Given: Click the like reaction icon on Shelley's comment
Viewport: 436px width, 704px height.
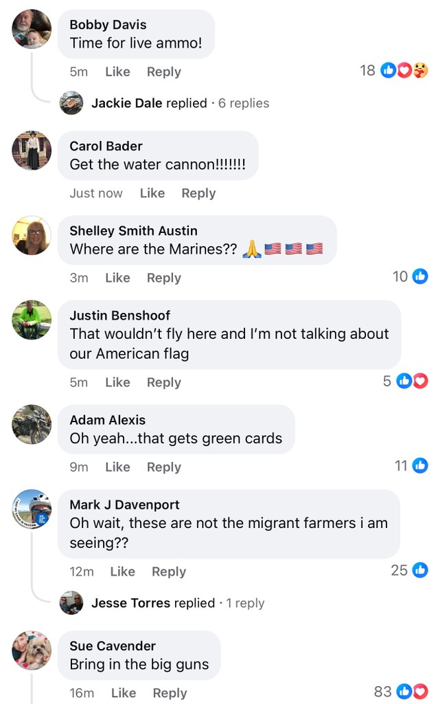Looking at the screenshot, I should point(420,276).
